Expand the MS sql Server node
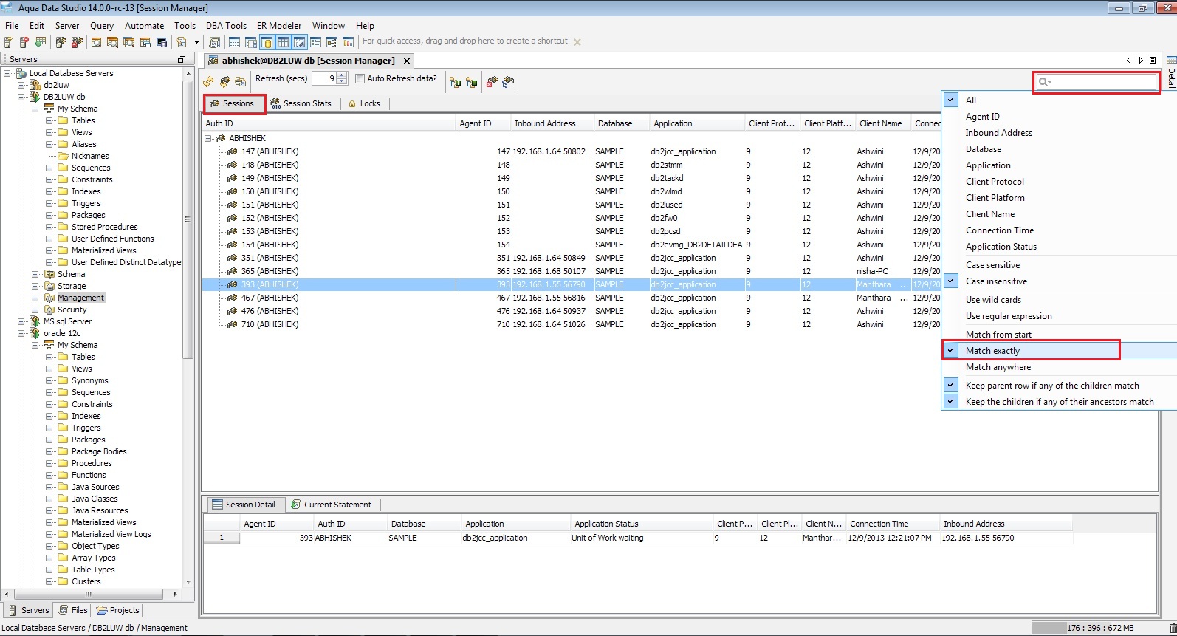This screenshot has height=636, width=1177. [x=21, y=321]
